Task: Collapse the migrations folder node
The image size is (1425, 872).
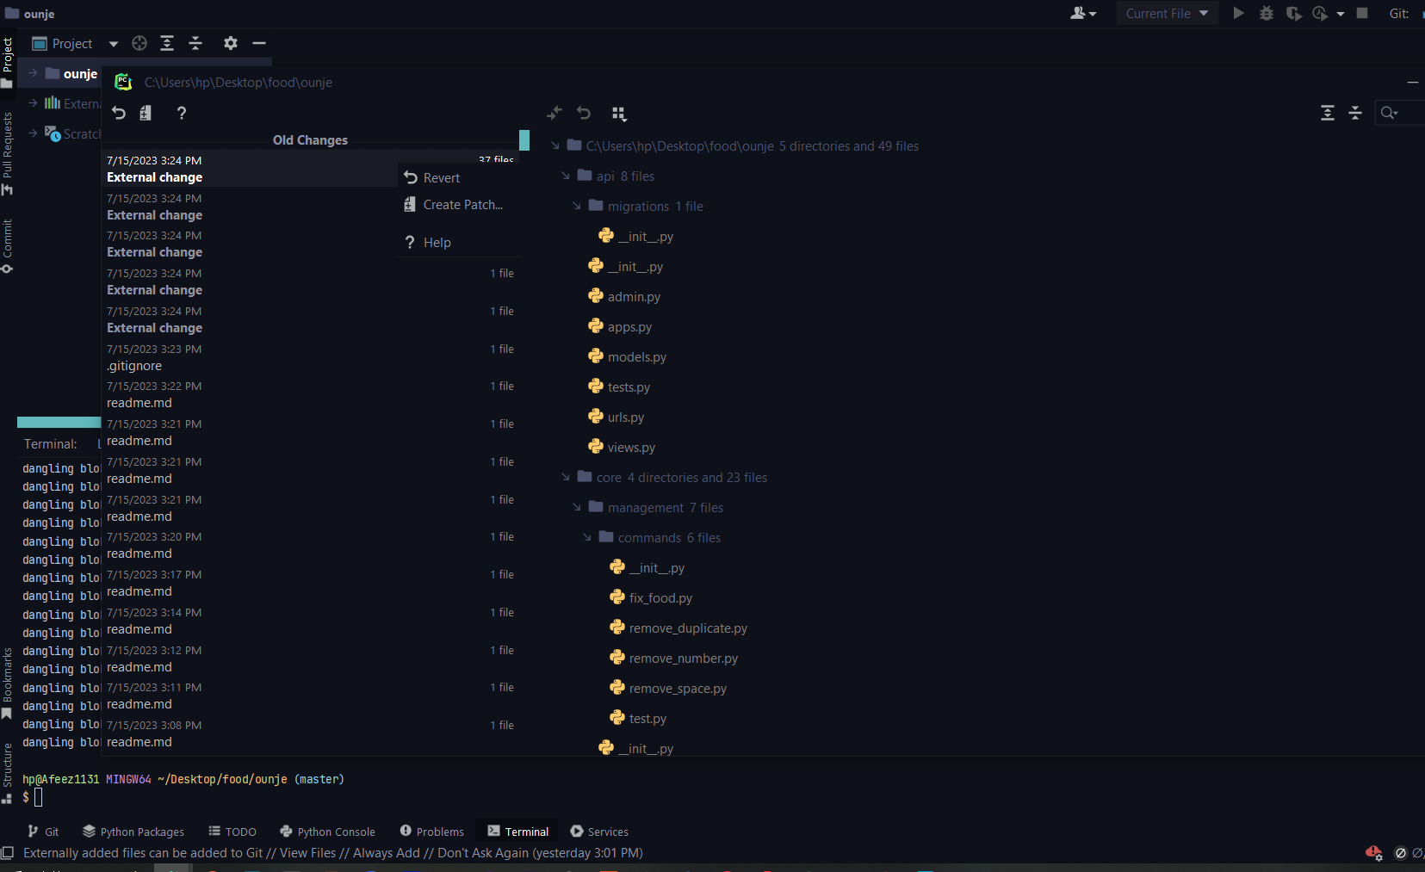Action: [x=577, y=206]
